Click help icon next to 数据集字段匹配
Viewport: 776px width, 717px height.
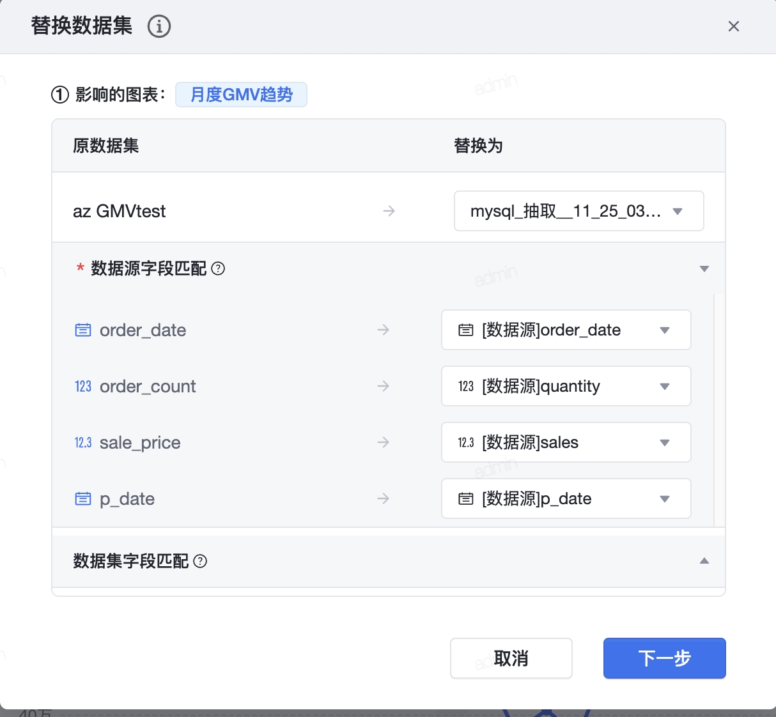200,561
